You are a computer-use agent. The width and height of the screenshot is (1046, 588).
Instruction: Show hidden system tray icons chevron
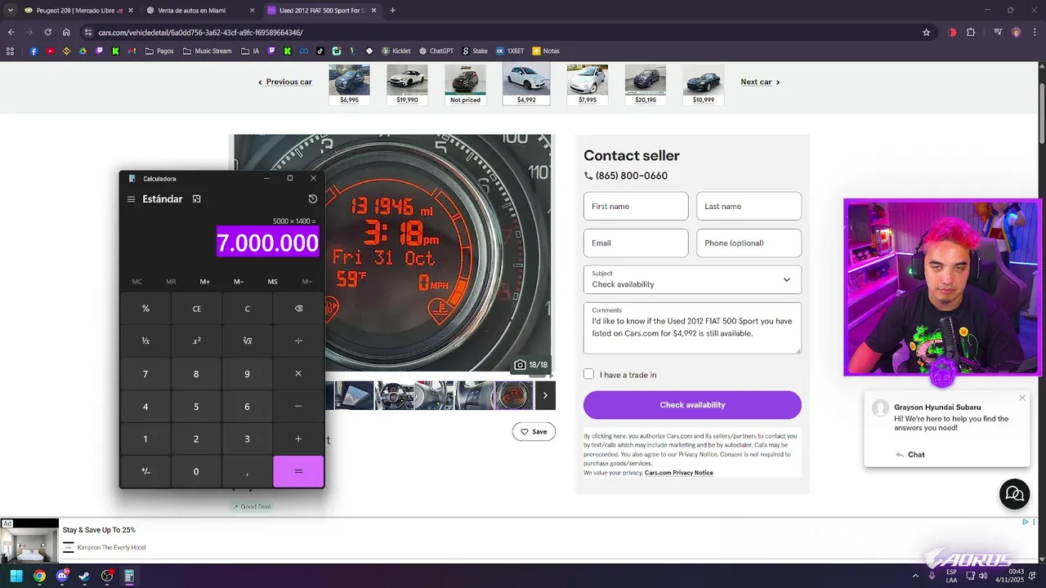[x=915, y=576]
